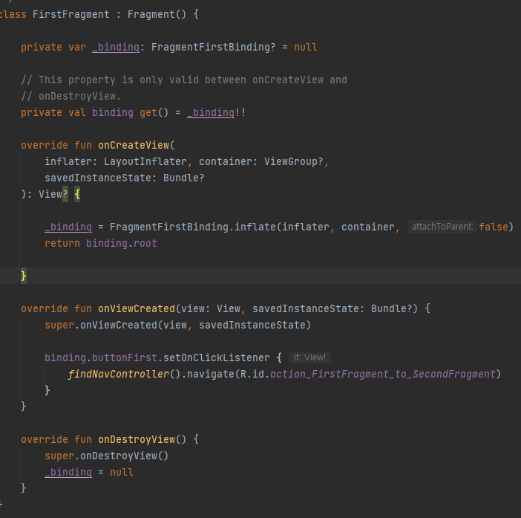Click _binding!! in the getter expression

[x=216, y=112]
